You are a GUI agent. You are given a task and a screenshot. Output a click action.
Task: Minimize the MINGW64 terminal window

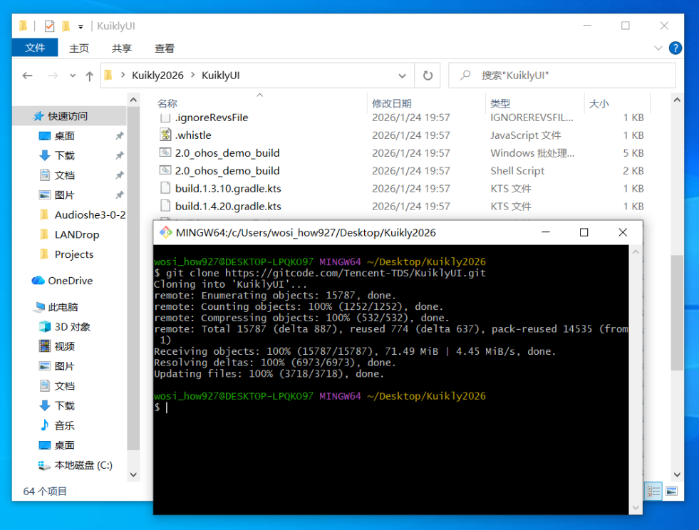click(546, 232)
